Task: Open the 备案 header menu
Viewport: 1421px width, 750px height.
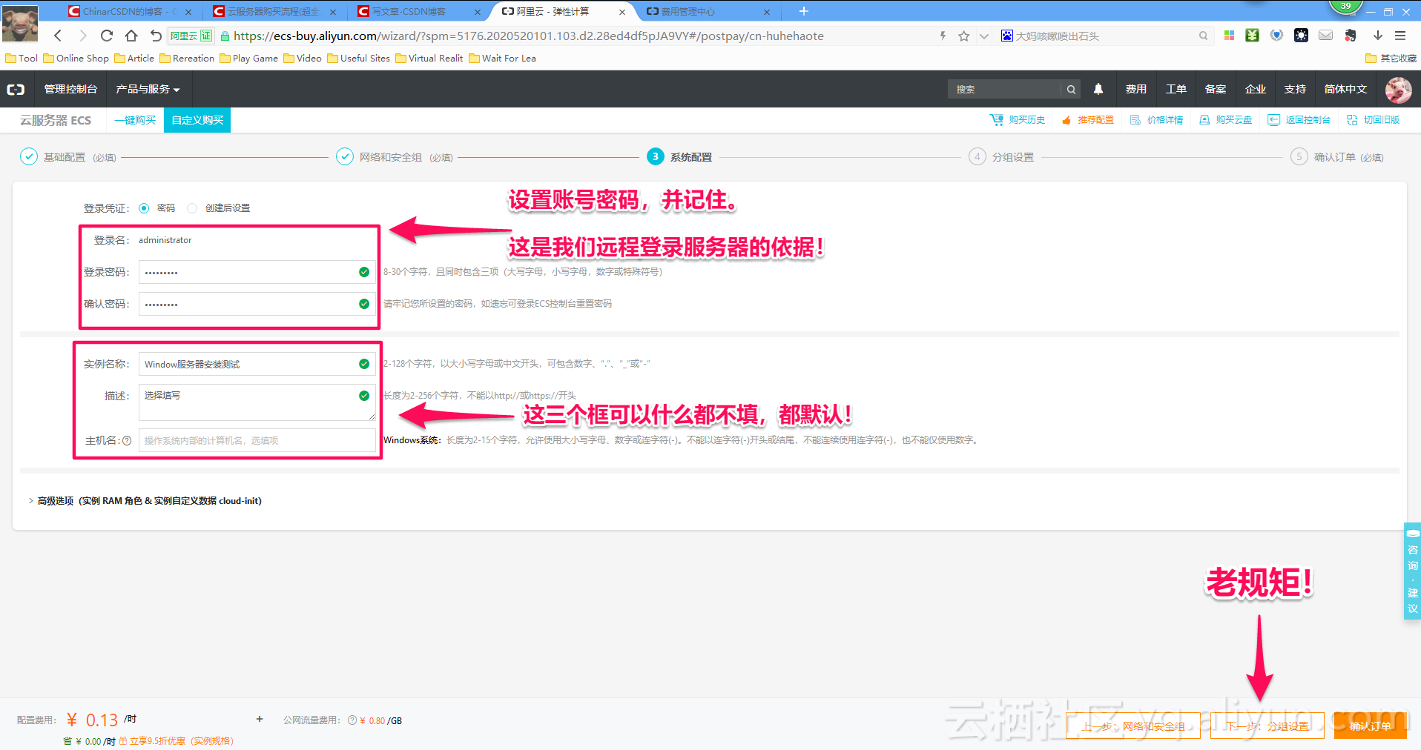Action: (1216, 89)
